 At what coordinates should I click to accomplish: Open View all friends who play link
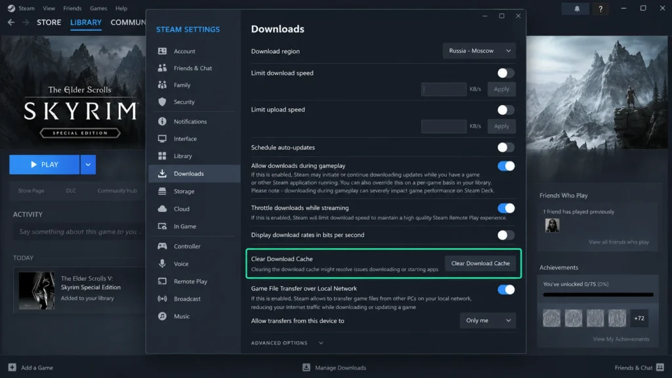click(618, 241)
